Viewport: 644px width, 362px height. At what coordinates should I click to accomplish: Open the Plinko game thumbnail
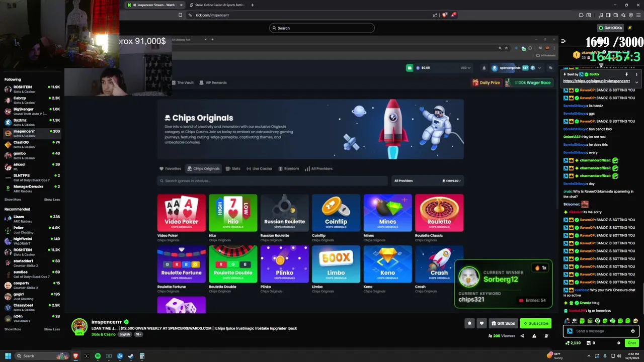coord(284,264)
